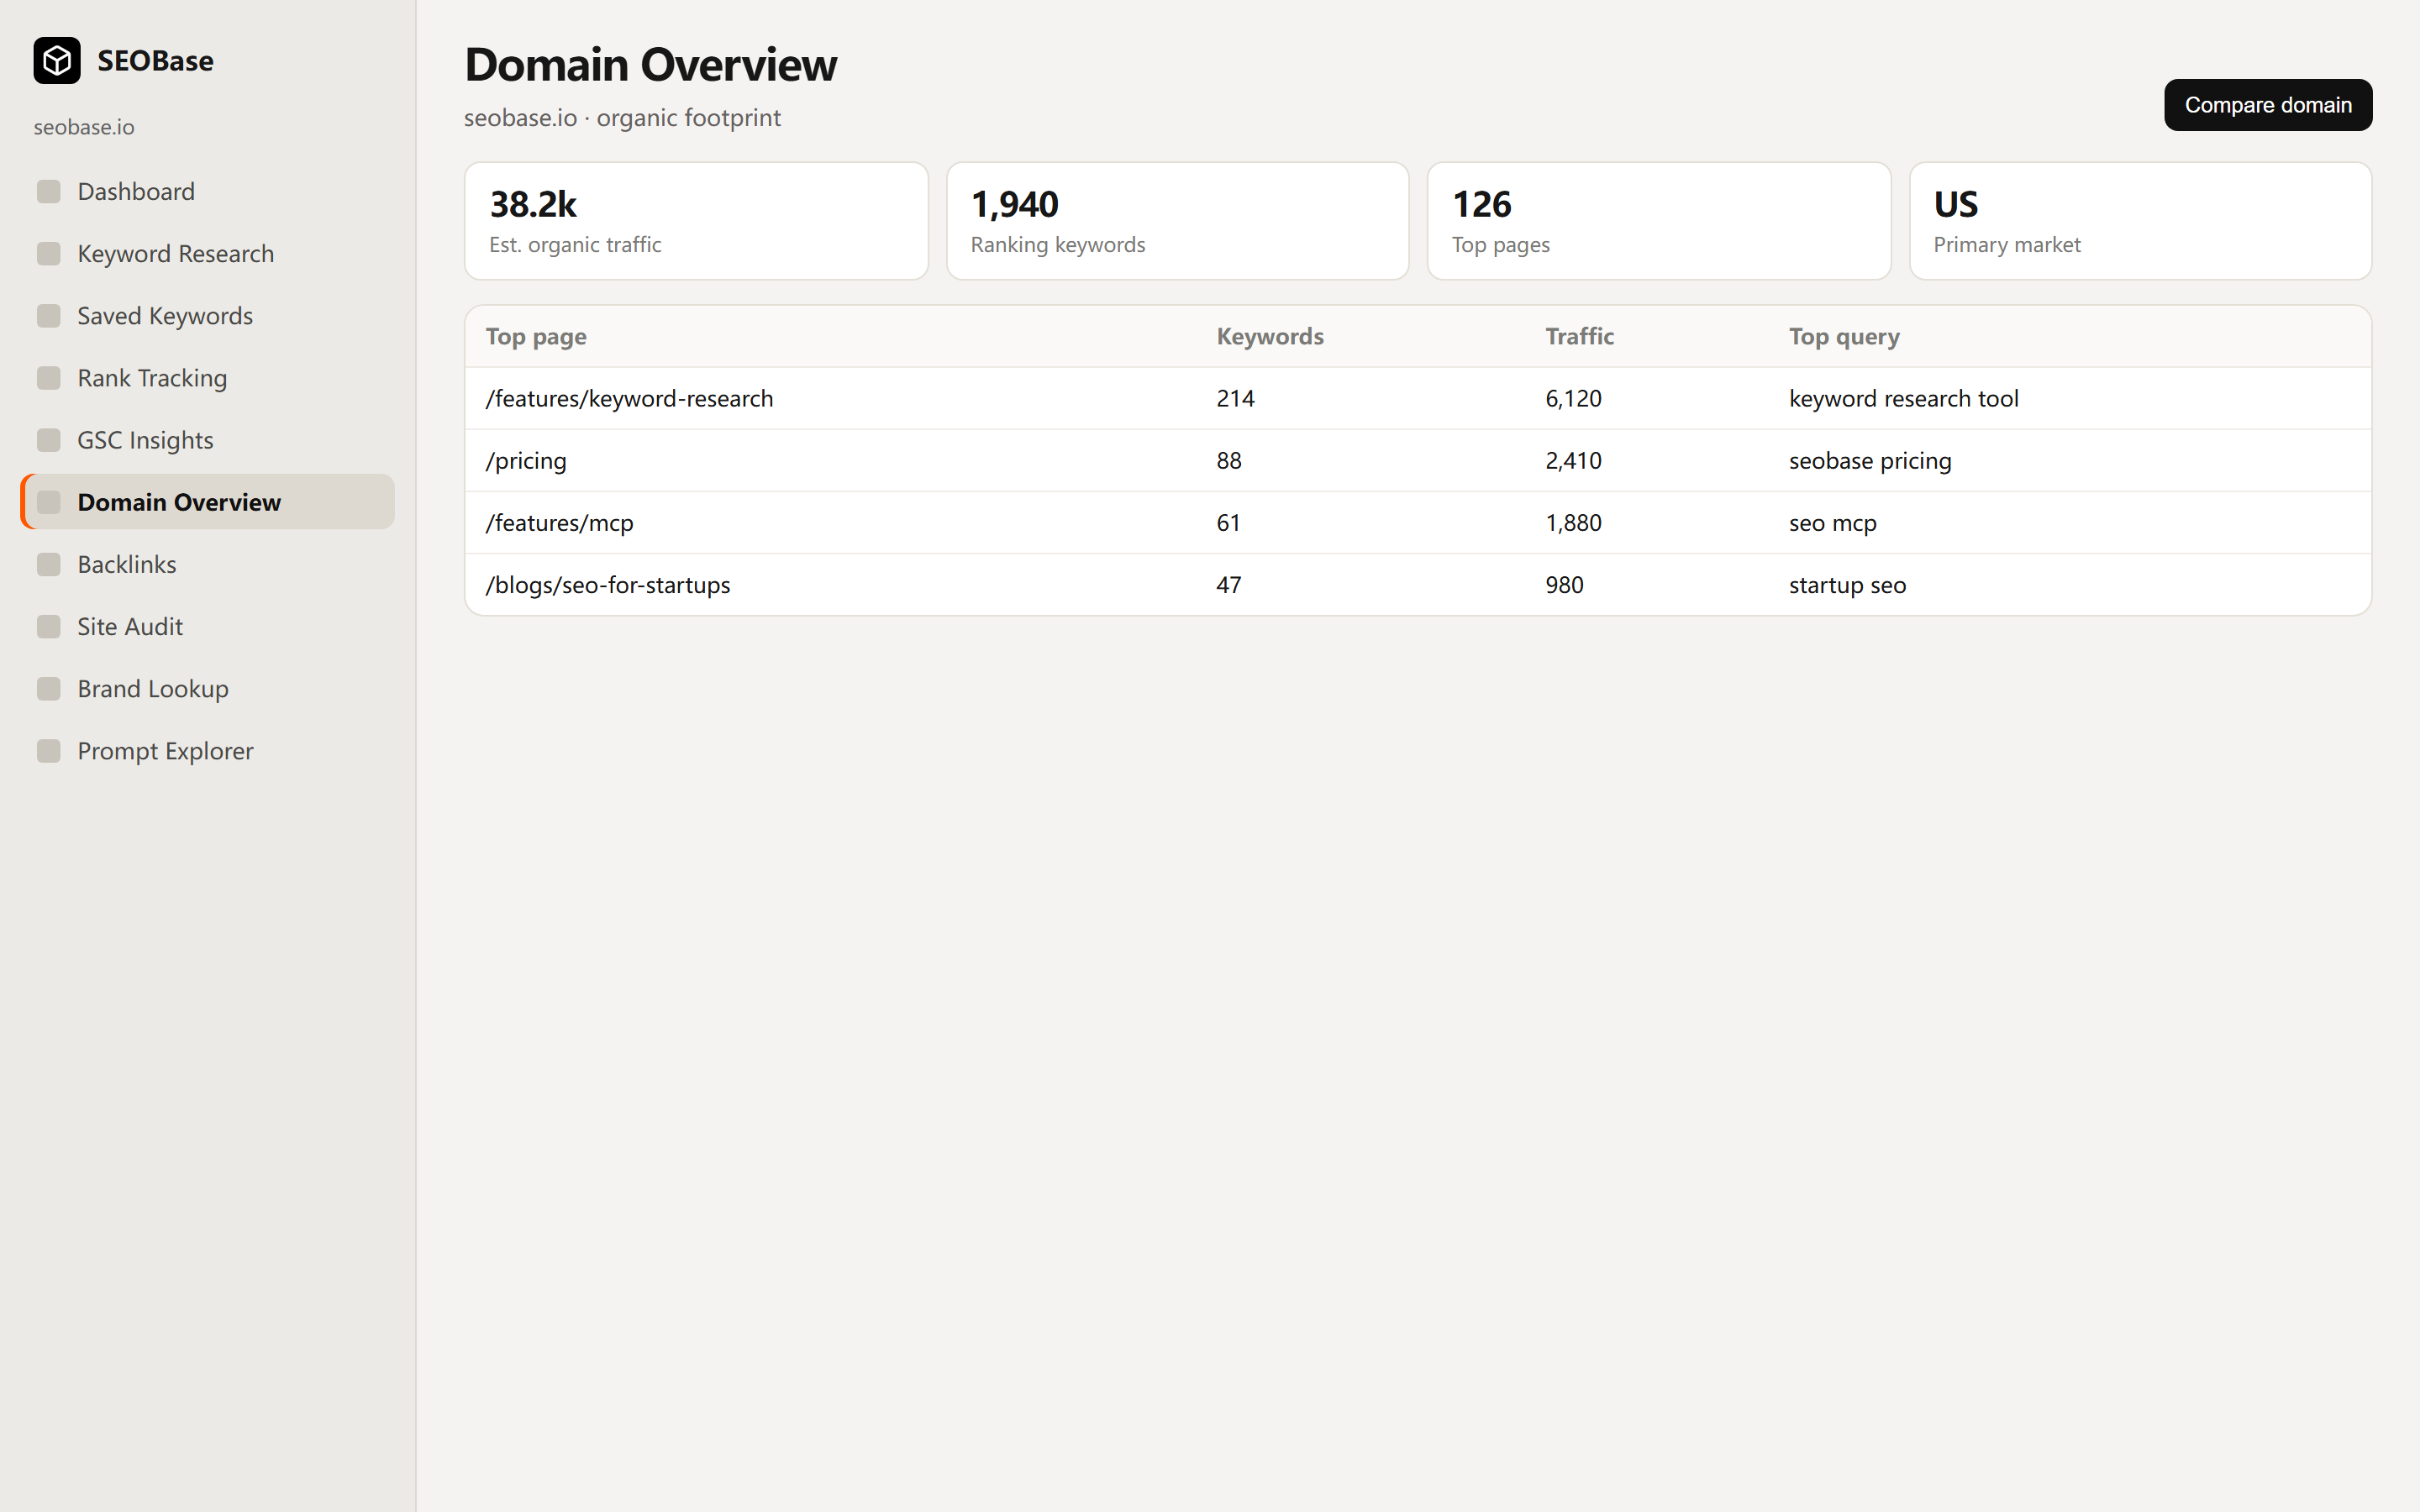The image size is (2420, 1512).
Task: Select Domain Overview in sidebar
Action: point(207,502)
